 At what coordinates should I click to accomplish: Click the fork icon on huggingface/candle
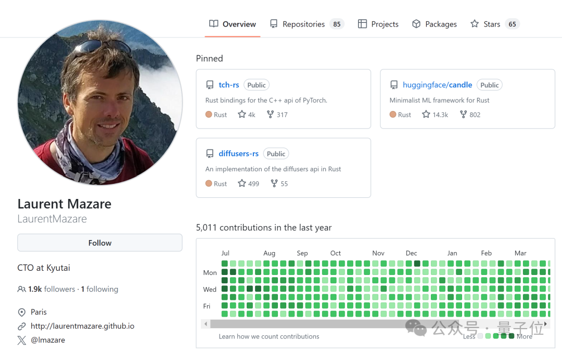(463, 115)
